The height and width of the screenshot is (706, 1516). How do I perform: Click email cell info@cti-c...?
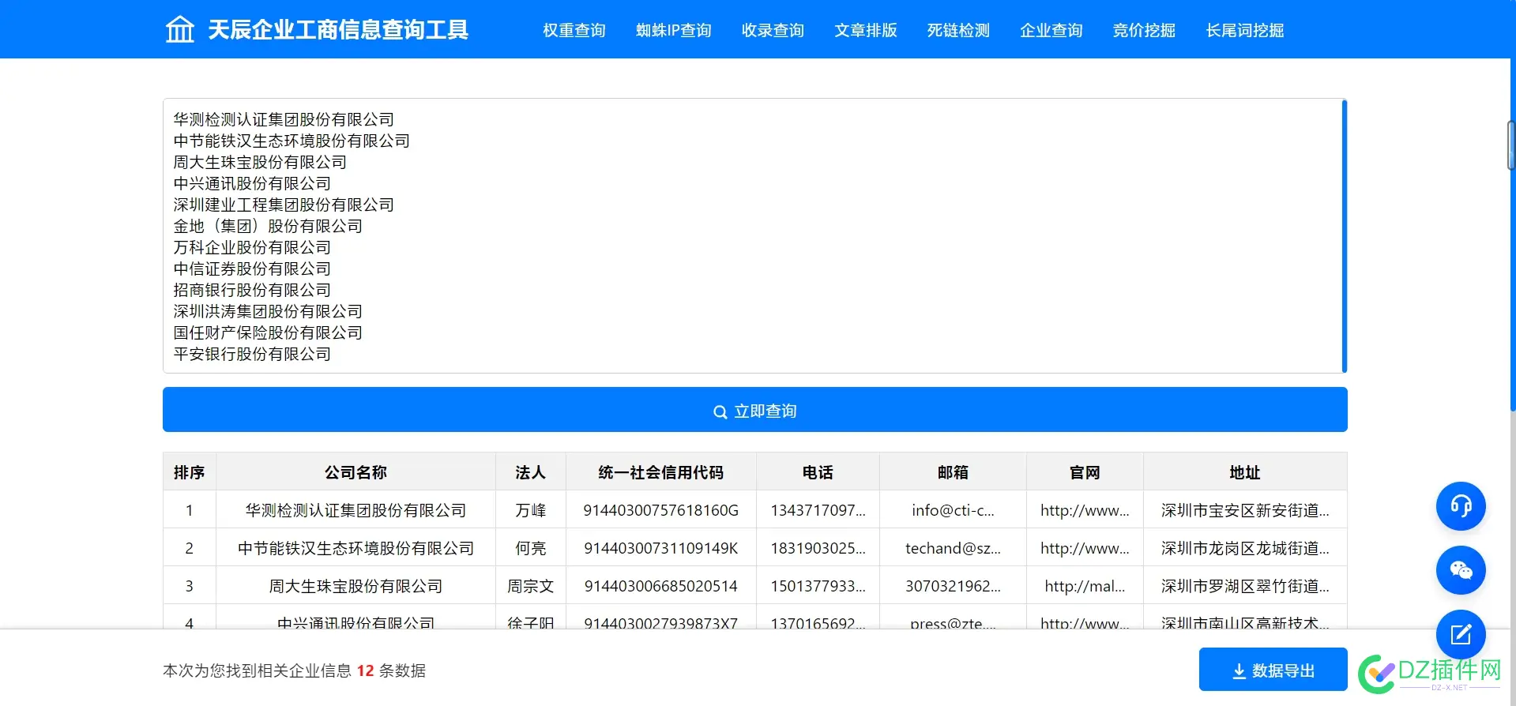(953, 510)
